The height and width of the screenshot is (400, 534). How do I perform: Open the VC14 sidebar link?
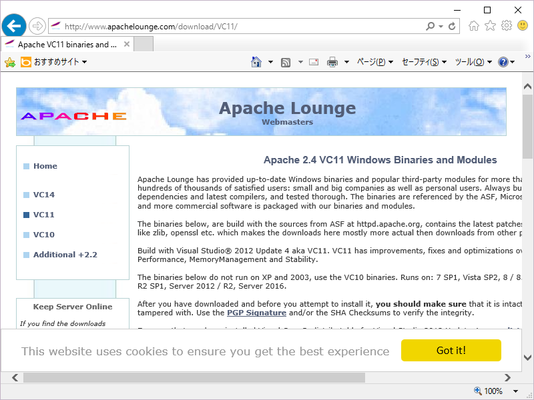pos(44,195)
